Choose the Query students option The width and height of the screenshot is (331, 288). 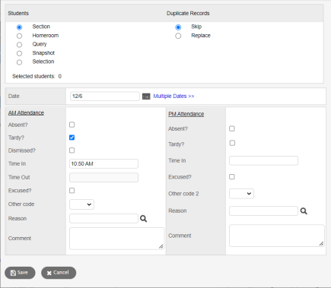click(x=19, y=45)
